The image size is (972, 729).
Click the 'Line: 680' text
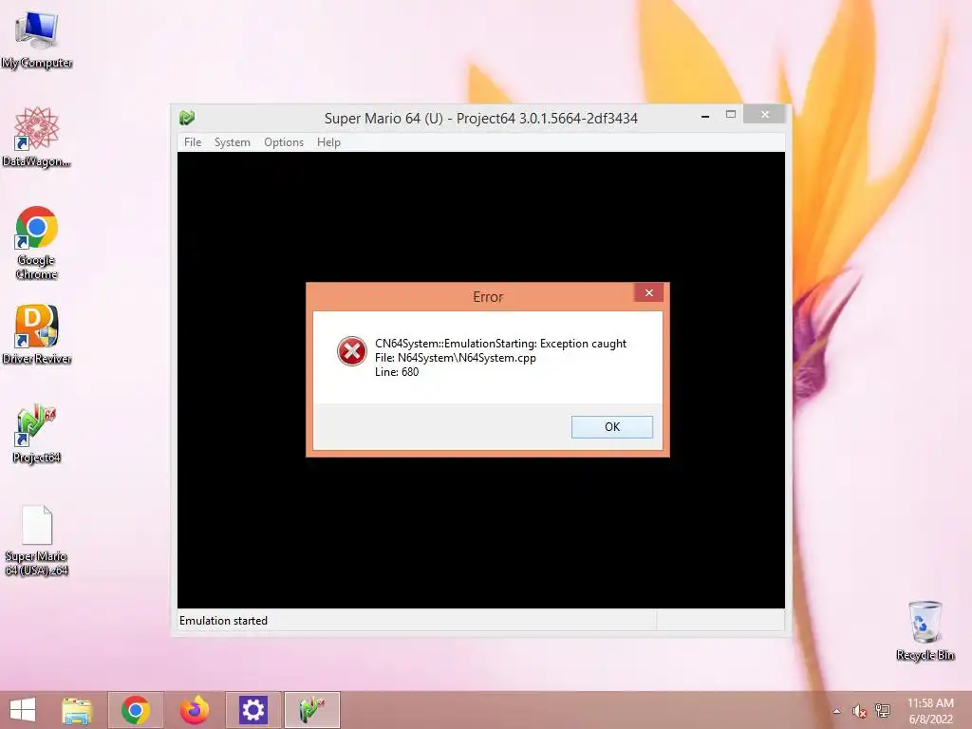pos(397,372)
